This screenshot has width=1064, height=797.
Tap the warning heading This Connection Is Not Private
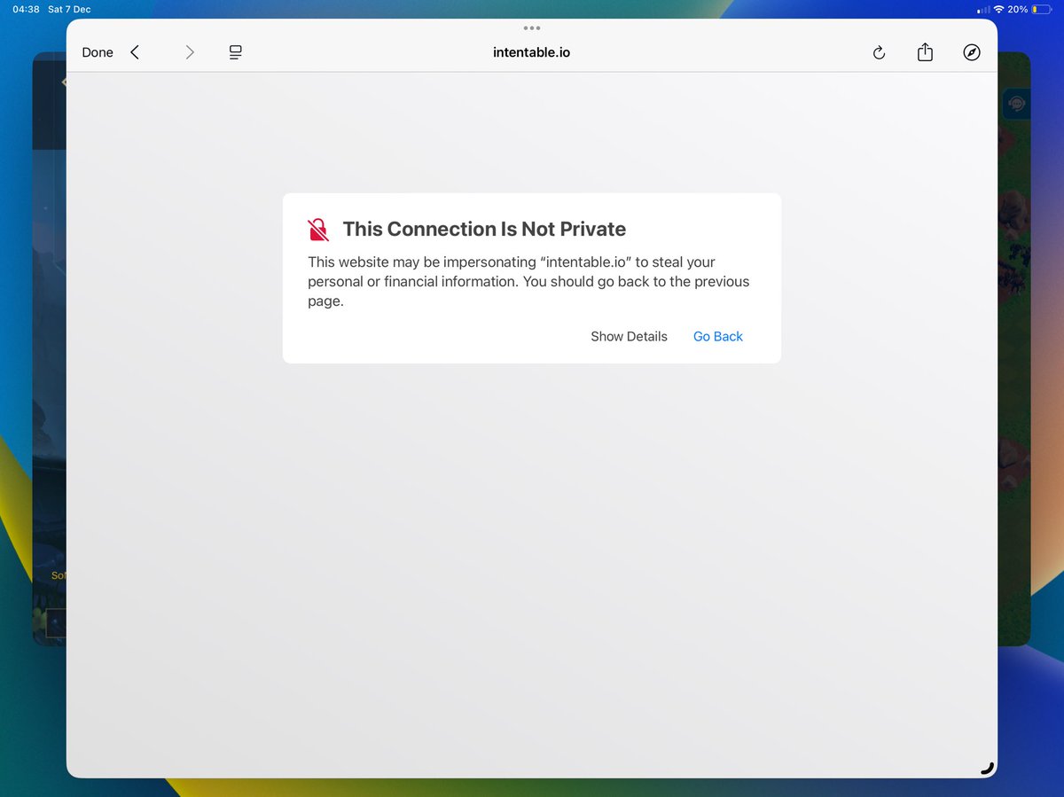pos(484,229)
